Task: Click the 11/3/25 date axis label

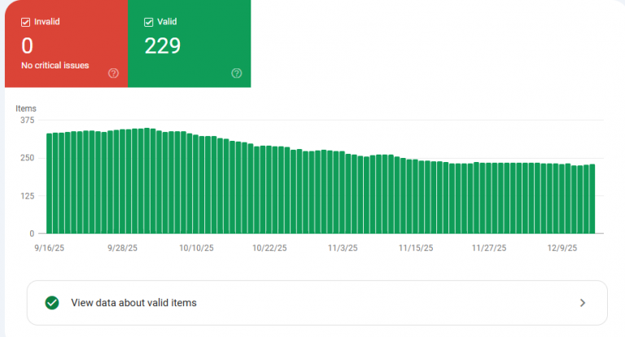Action: 343,248
